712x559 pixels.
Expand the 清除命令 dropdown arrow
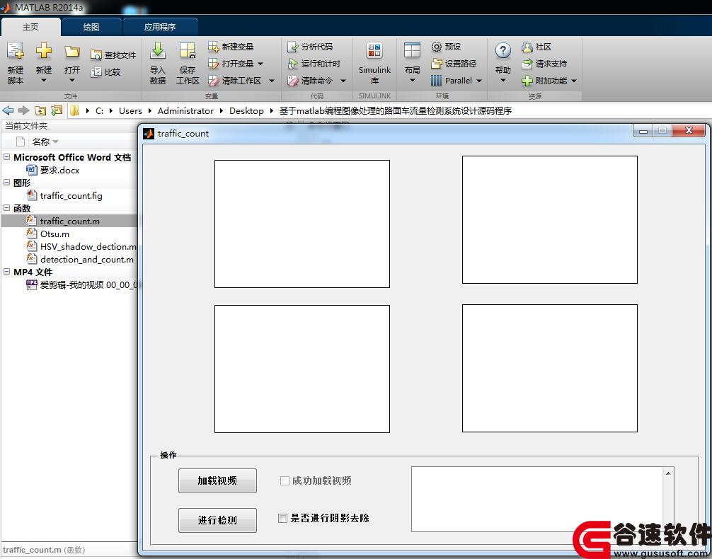tap(343, 81)
